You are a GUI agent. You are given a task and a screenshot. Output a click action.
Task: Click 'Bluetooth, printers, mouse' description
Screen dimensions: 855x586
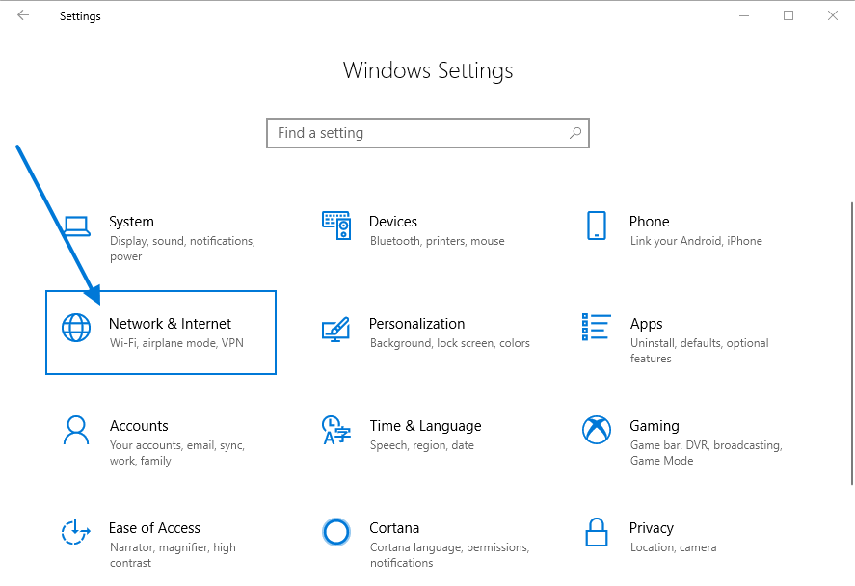pos(438,241)
